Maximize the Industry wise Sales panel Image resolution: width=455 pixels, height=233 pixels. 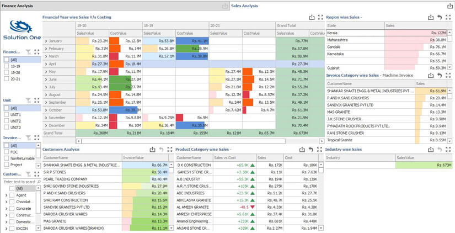click(448, 150)
